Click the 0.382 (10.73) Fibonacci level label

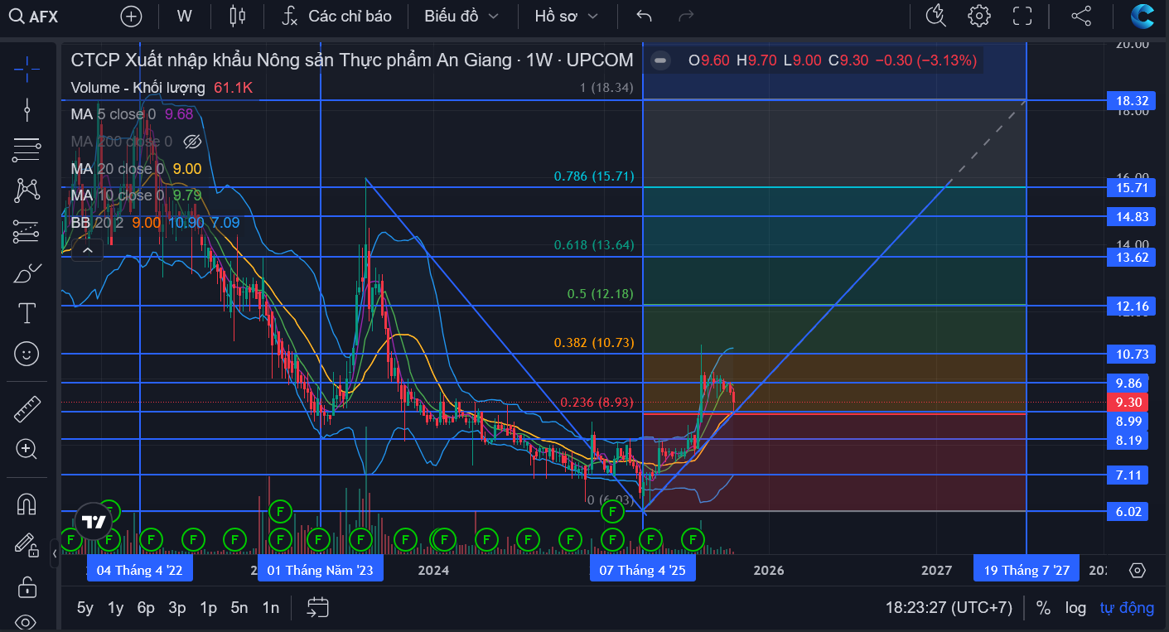[x=594, y=343]
